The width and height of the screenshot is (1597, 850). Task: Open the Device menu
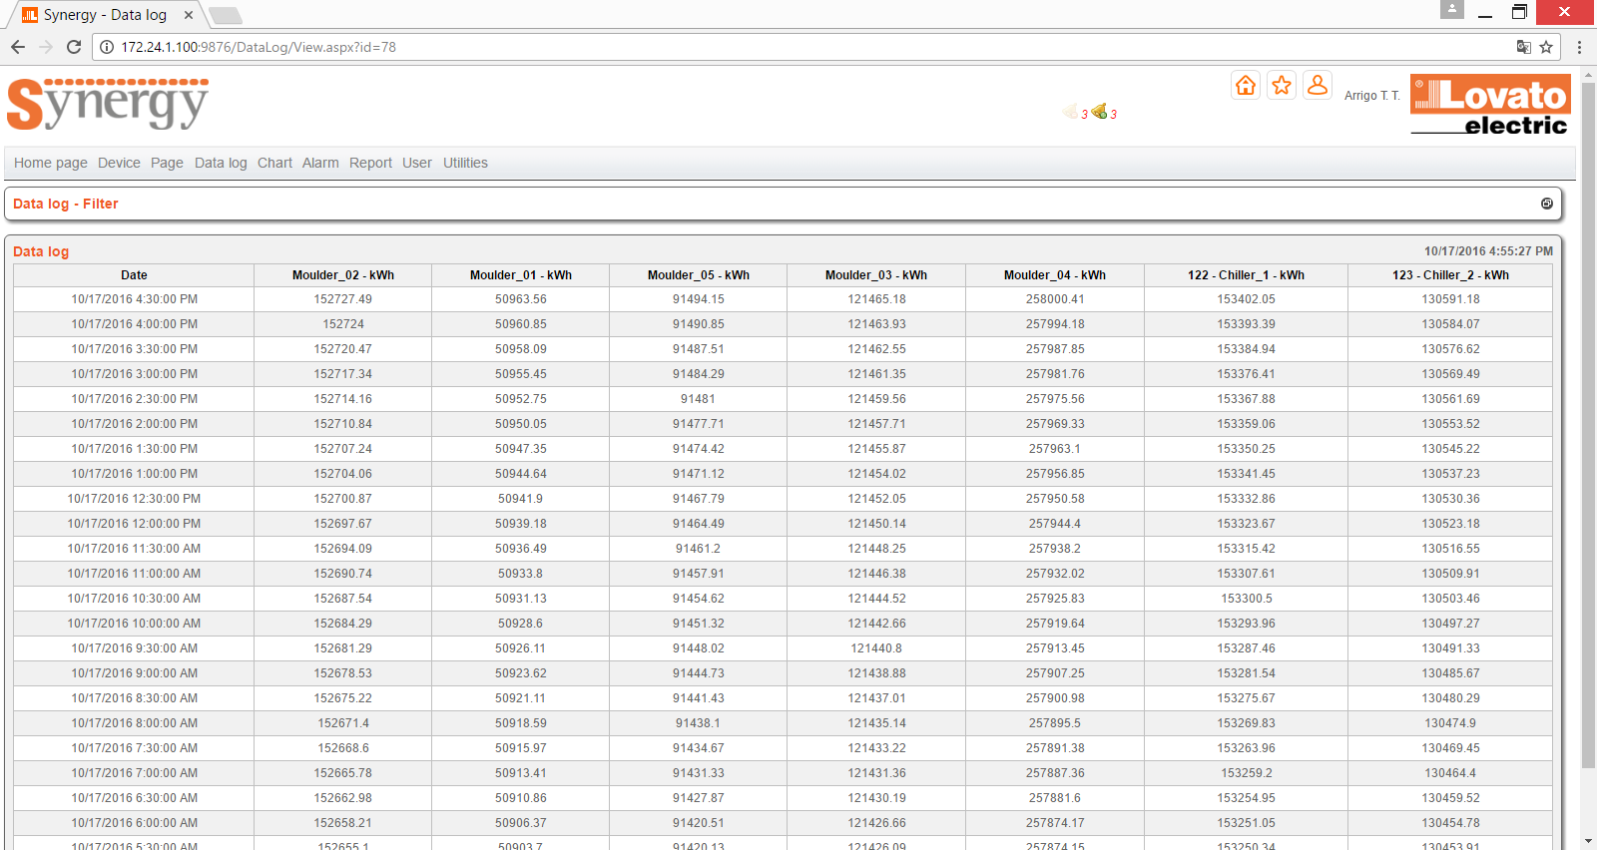pyautogui.click(x=119, y=163)
